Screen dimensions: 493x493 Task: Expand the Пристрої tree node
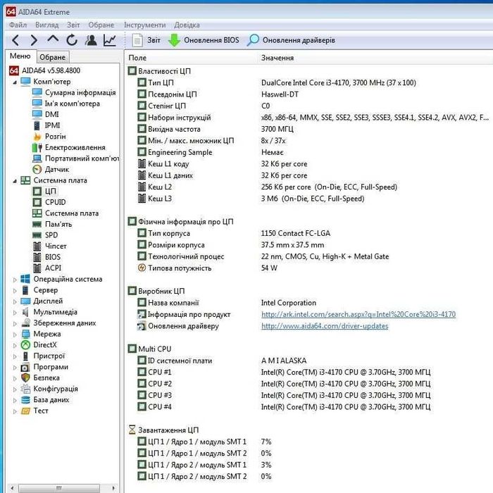tap(15, 356)
